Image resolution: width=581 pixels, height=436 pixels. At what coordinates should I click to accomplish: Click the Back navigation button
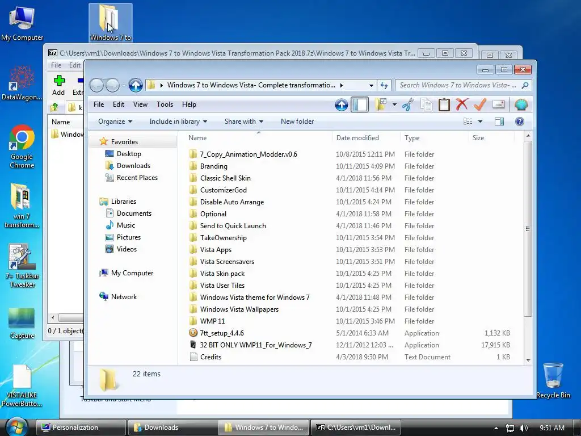(x=96, y=85)
